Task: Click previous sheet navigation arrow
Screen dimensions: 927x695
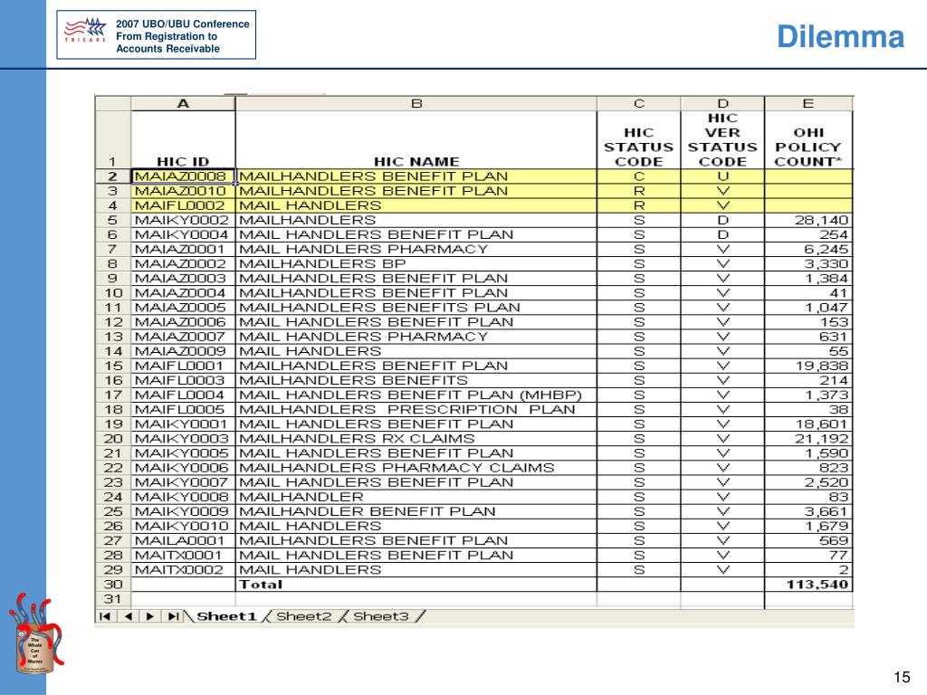Action: 129,616
